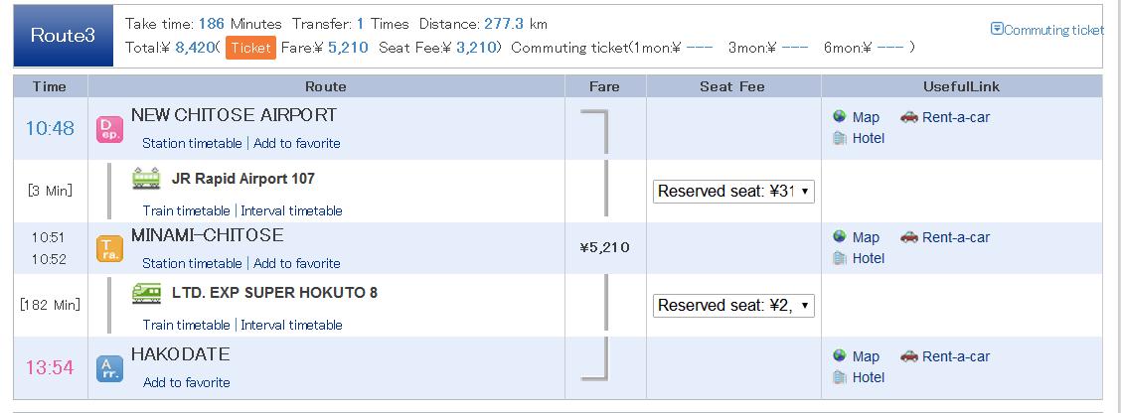Screen dimensions: 1121x413
Task: Open the Rapid Airport 107 reserved seat dropdown
Action: (733, 192)
